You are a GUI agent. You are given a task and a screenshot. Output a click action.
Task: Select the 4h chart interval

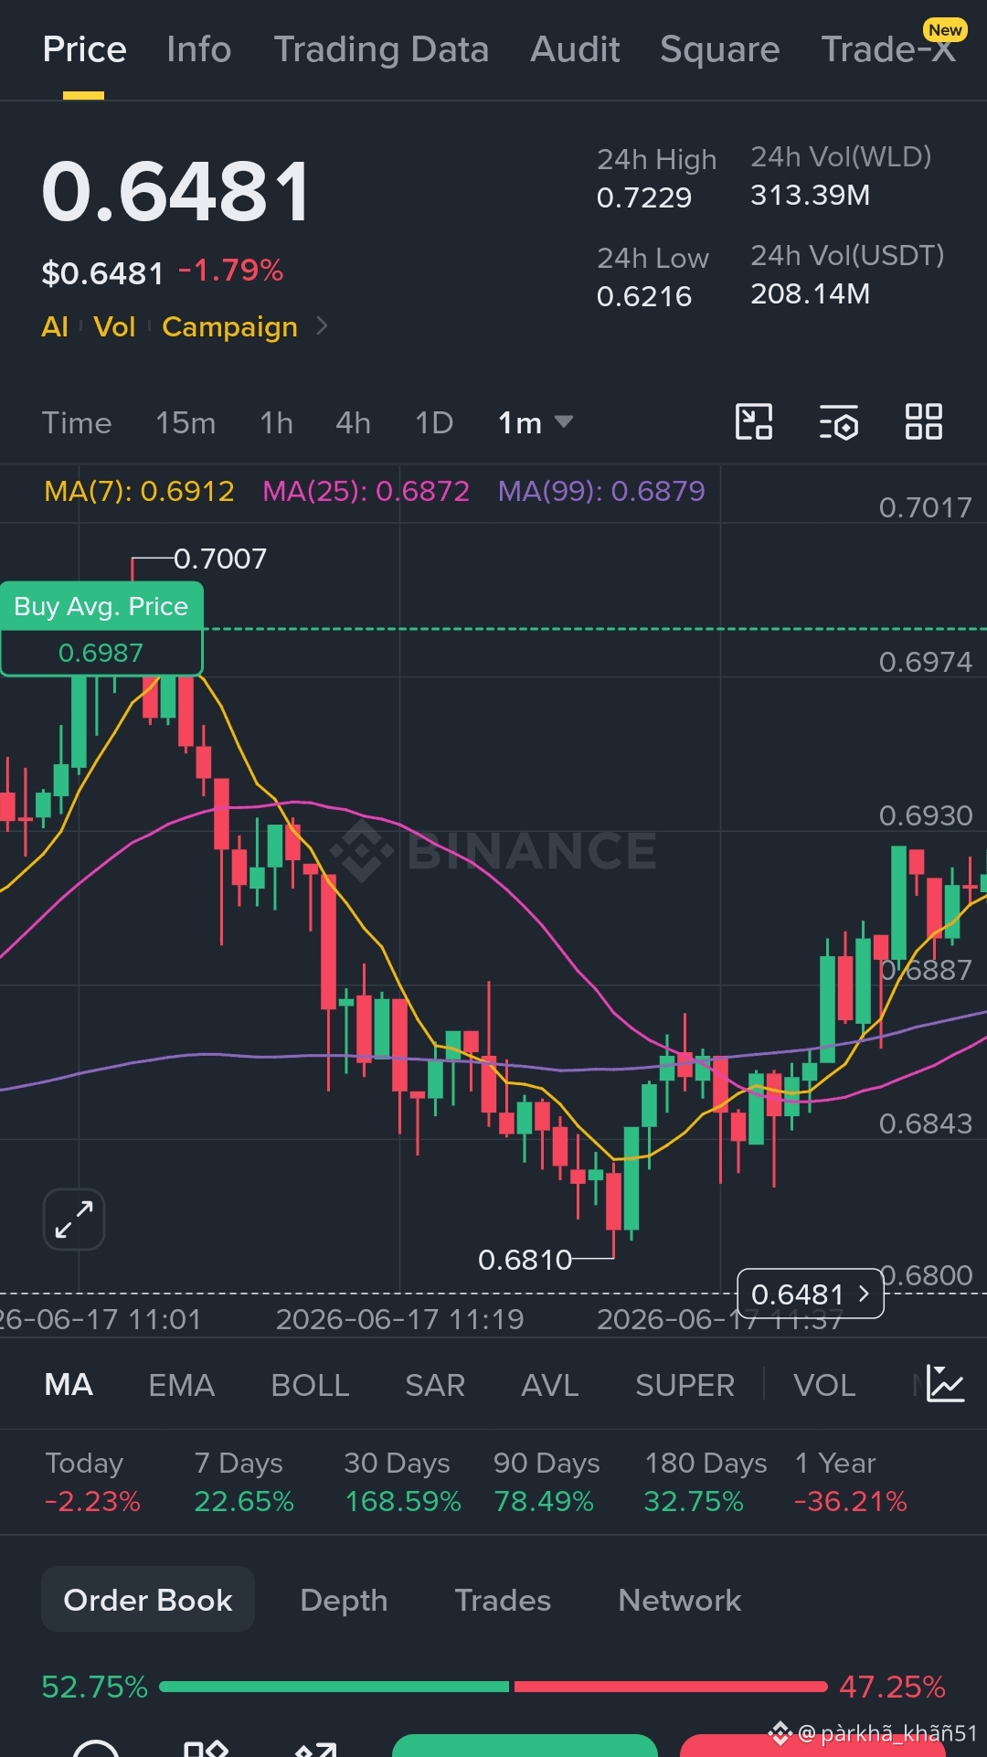pyautogui.click(x=353, y=423)
